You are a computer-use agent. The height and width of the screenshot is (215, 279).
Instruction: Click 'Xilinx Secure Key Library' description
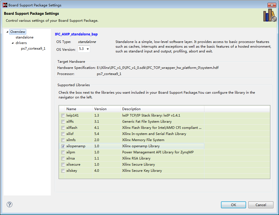(142, 171)
